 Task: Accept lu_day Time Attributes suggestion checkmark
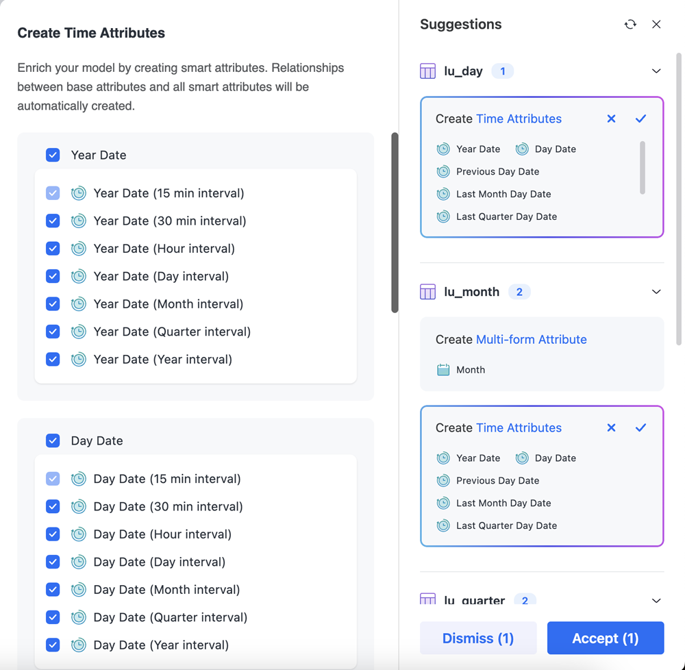[x=640, y=119]
